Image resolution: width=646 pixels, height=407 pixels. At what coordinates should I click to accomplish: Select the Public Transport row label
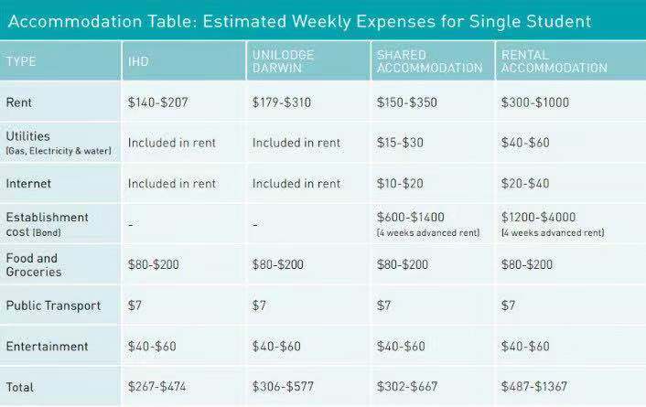point(53,305)
